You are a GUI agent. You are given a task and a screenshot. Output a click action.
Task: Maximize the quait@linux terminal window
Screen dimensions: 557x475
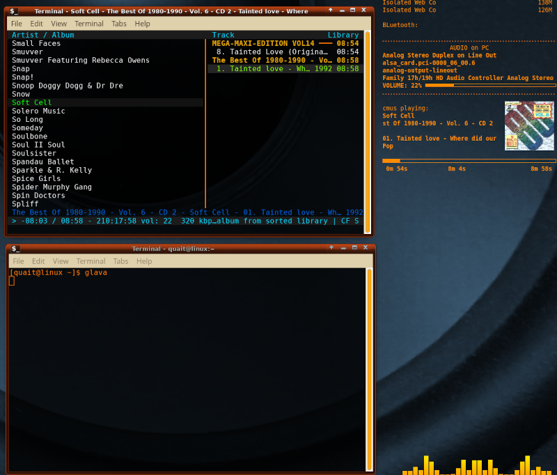pos(354,249)
